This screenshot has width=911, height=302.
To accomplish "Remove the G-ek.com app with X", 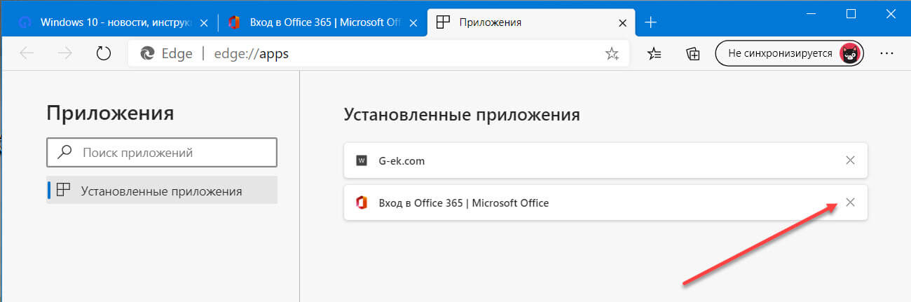I will (850, 160).
